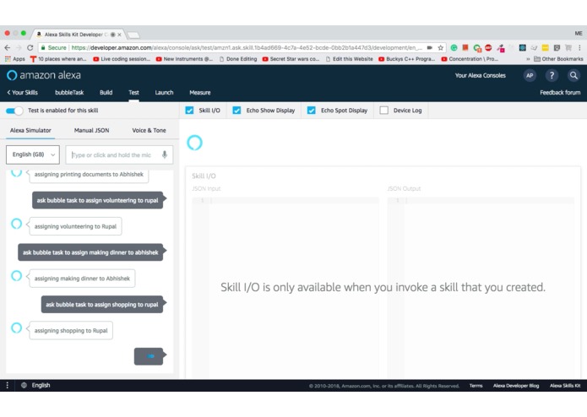The height and width of the screenshot is (417, 587).
Task: Click the globe language icon in footer
Action: point(24,385)
